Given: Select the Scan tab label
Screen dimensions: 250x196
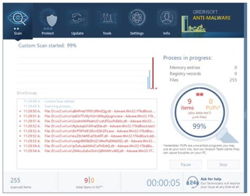Looking at the screenshot, I should 18,33.
